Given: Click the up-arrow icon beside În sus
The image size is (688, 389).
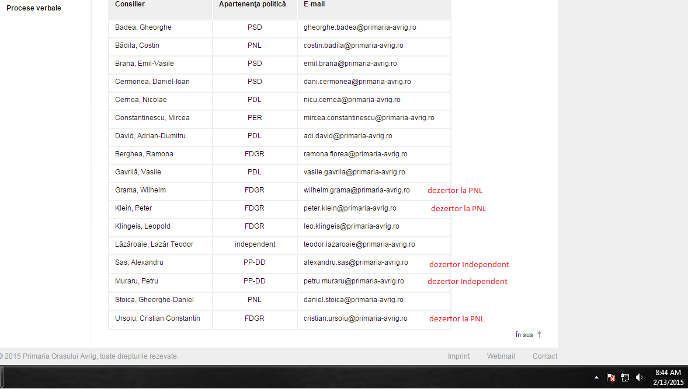Looking at the screenshot, I should tap(539, 334).
